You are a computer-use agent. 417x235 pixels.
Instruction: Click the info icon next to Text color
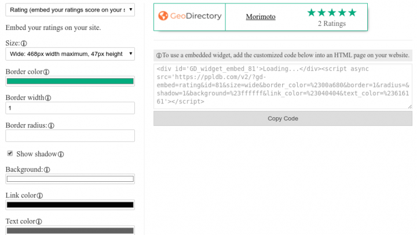click(x=39, y=222)
